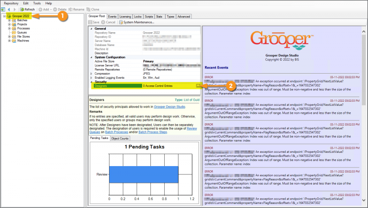Select the Repository Name property
This screenshot has width=368, height=208.
(147, 33)
